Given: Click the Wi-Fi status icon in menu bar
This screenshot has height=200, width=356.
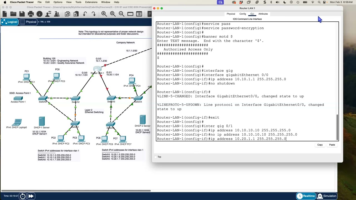Looking at the screenshot, I should coord(313,2).
